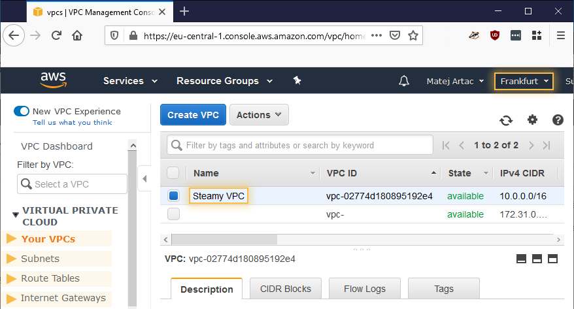Click the vpc-02774d180895192e4 table cell
The height and width of the screenshot is (309, 574).
(379, 196)
